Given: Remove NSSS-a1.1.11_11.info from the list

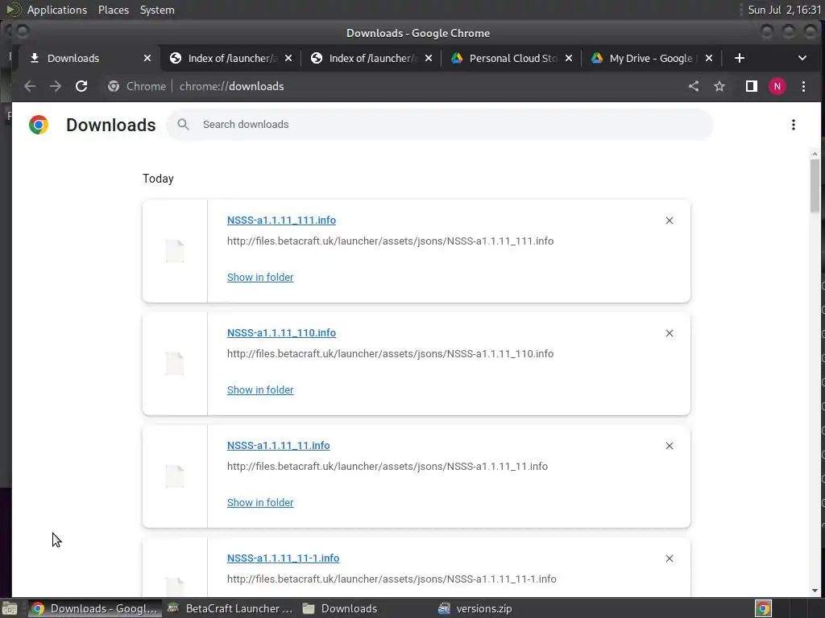Looking at the screenshot, I should [670, 446].
